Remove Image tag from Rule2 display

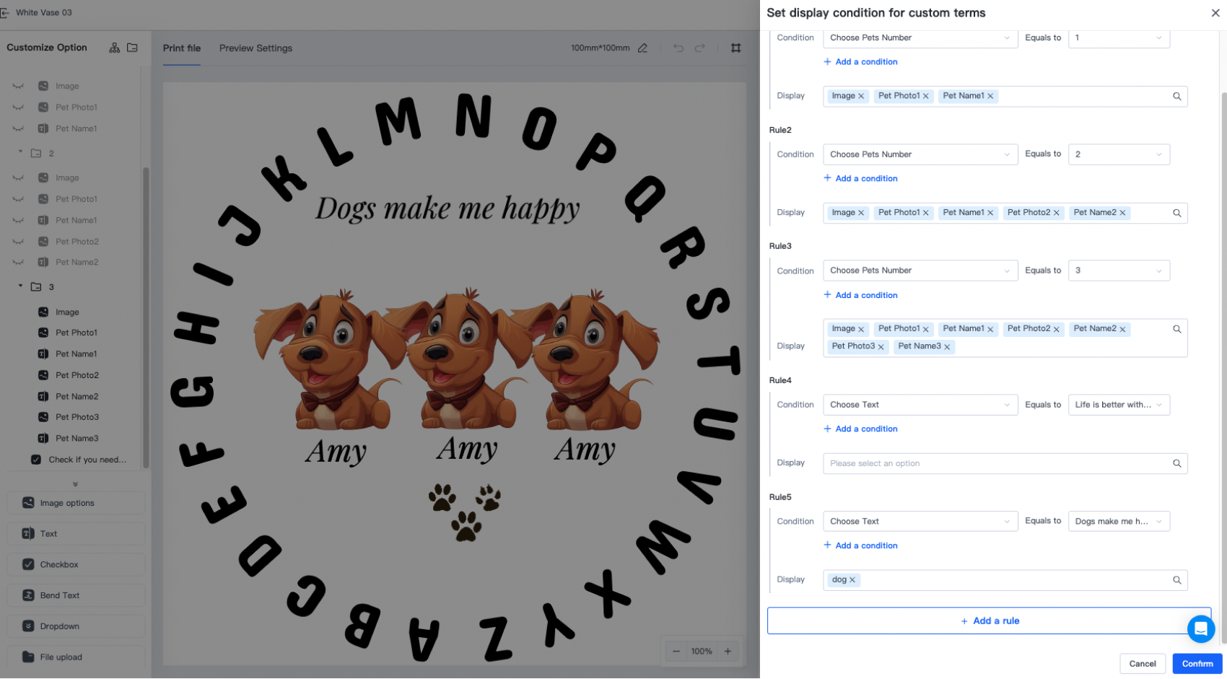pos(861,213)
